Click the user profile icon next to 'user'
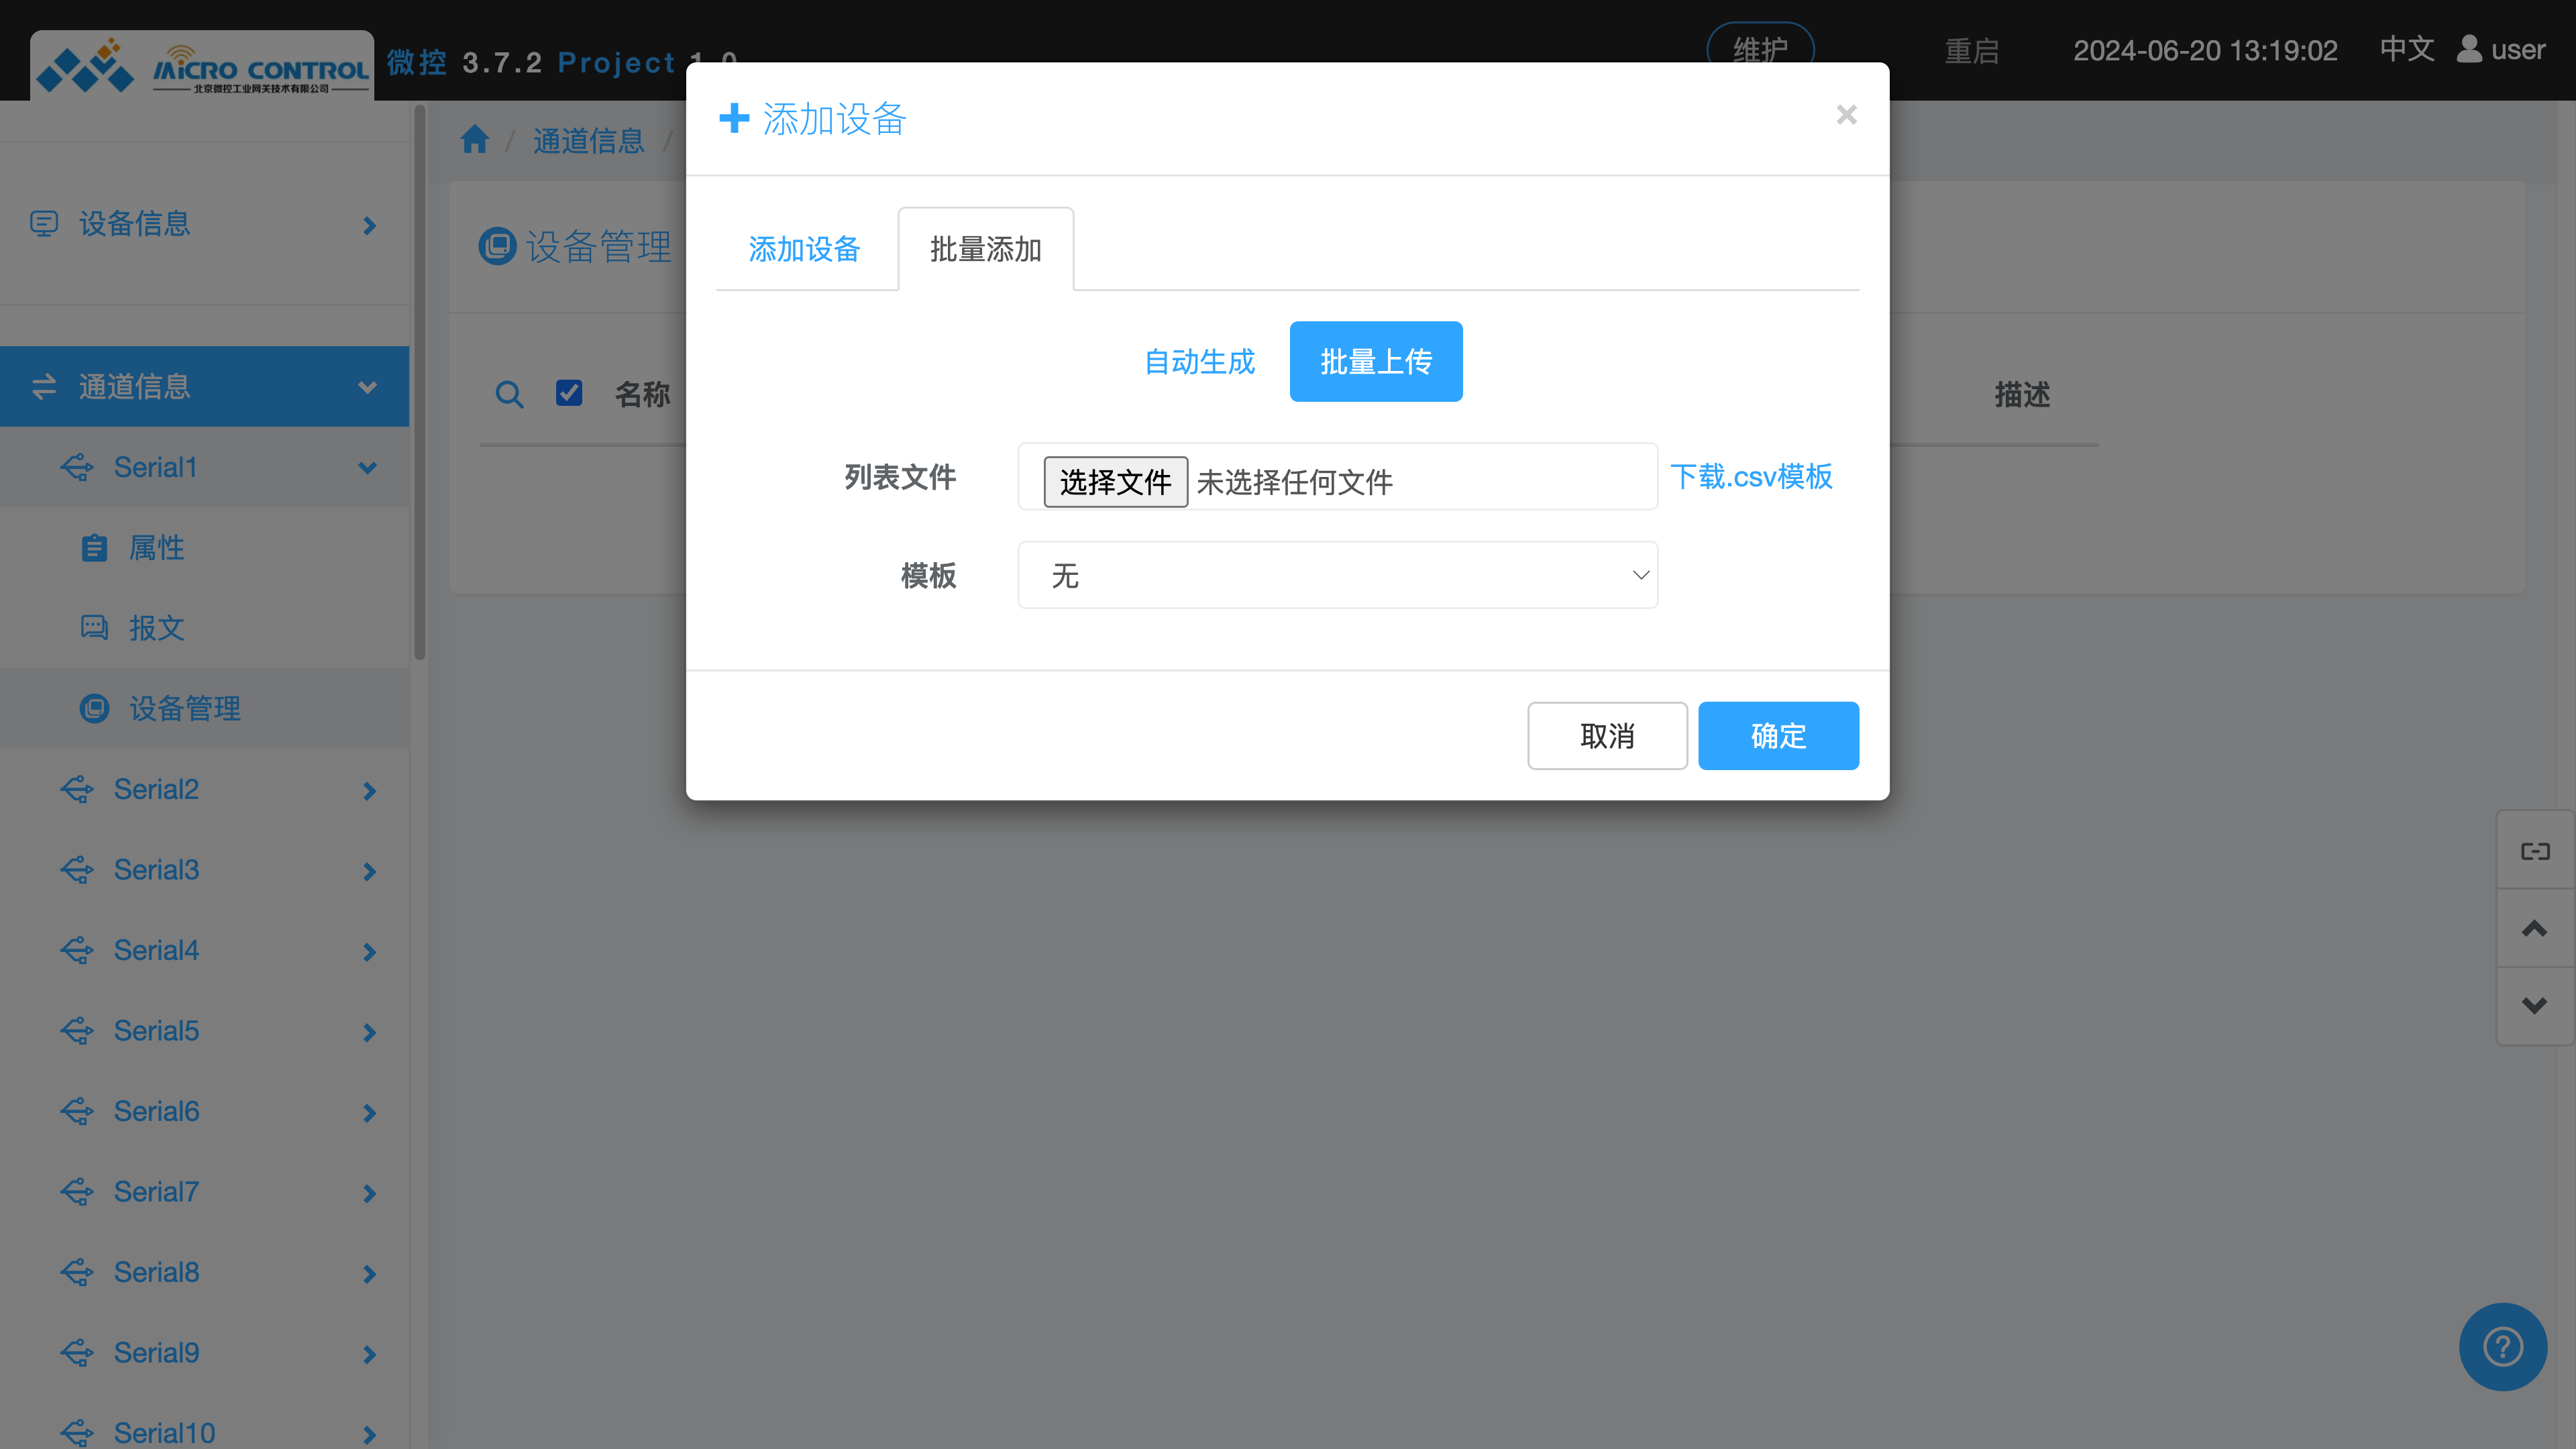Viewport: 2576px width, 1449px height. point(2467,50)
